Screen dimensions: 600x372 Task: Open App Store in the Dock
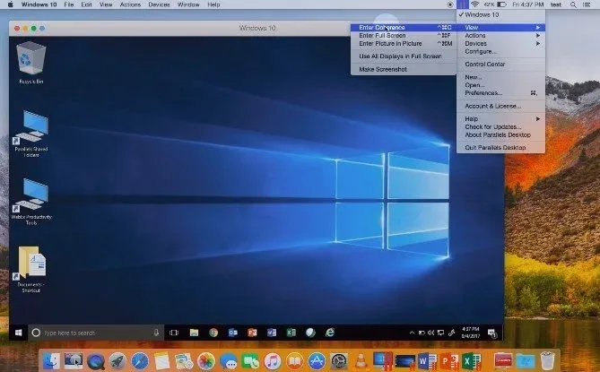(317, 360)
